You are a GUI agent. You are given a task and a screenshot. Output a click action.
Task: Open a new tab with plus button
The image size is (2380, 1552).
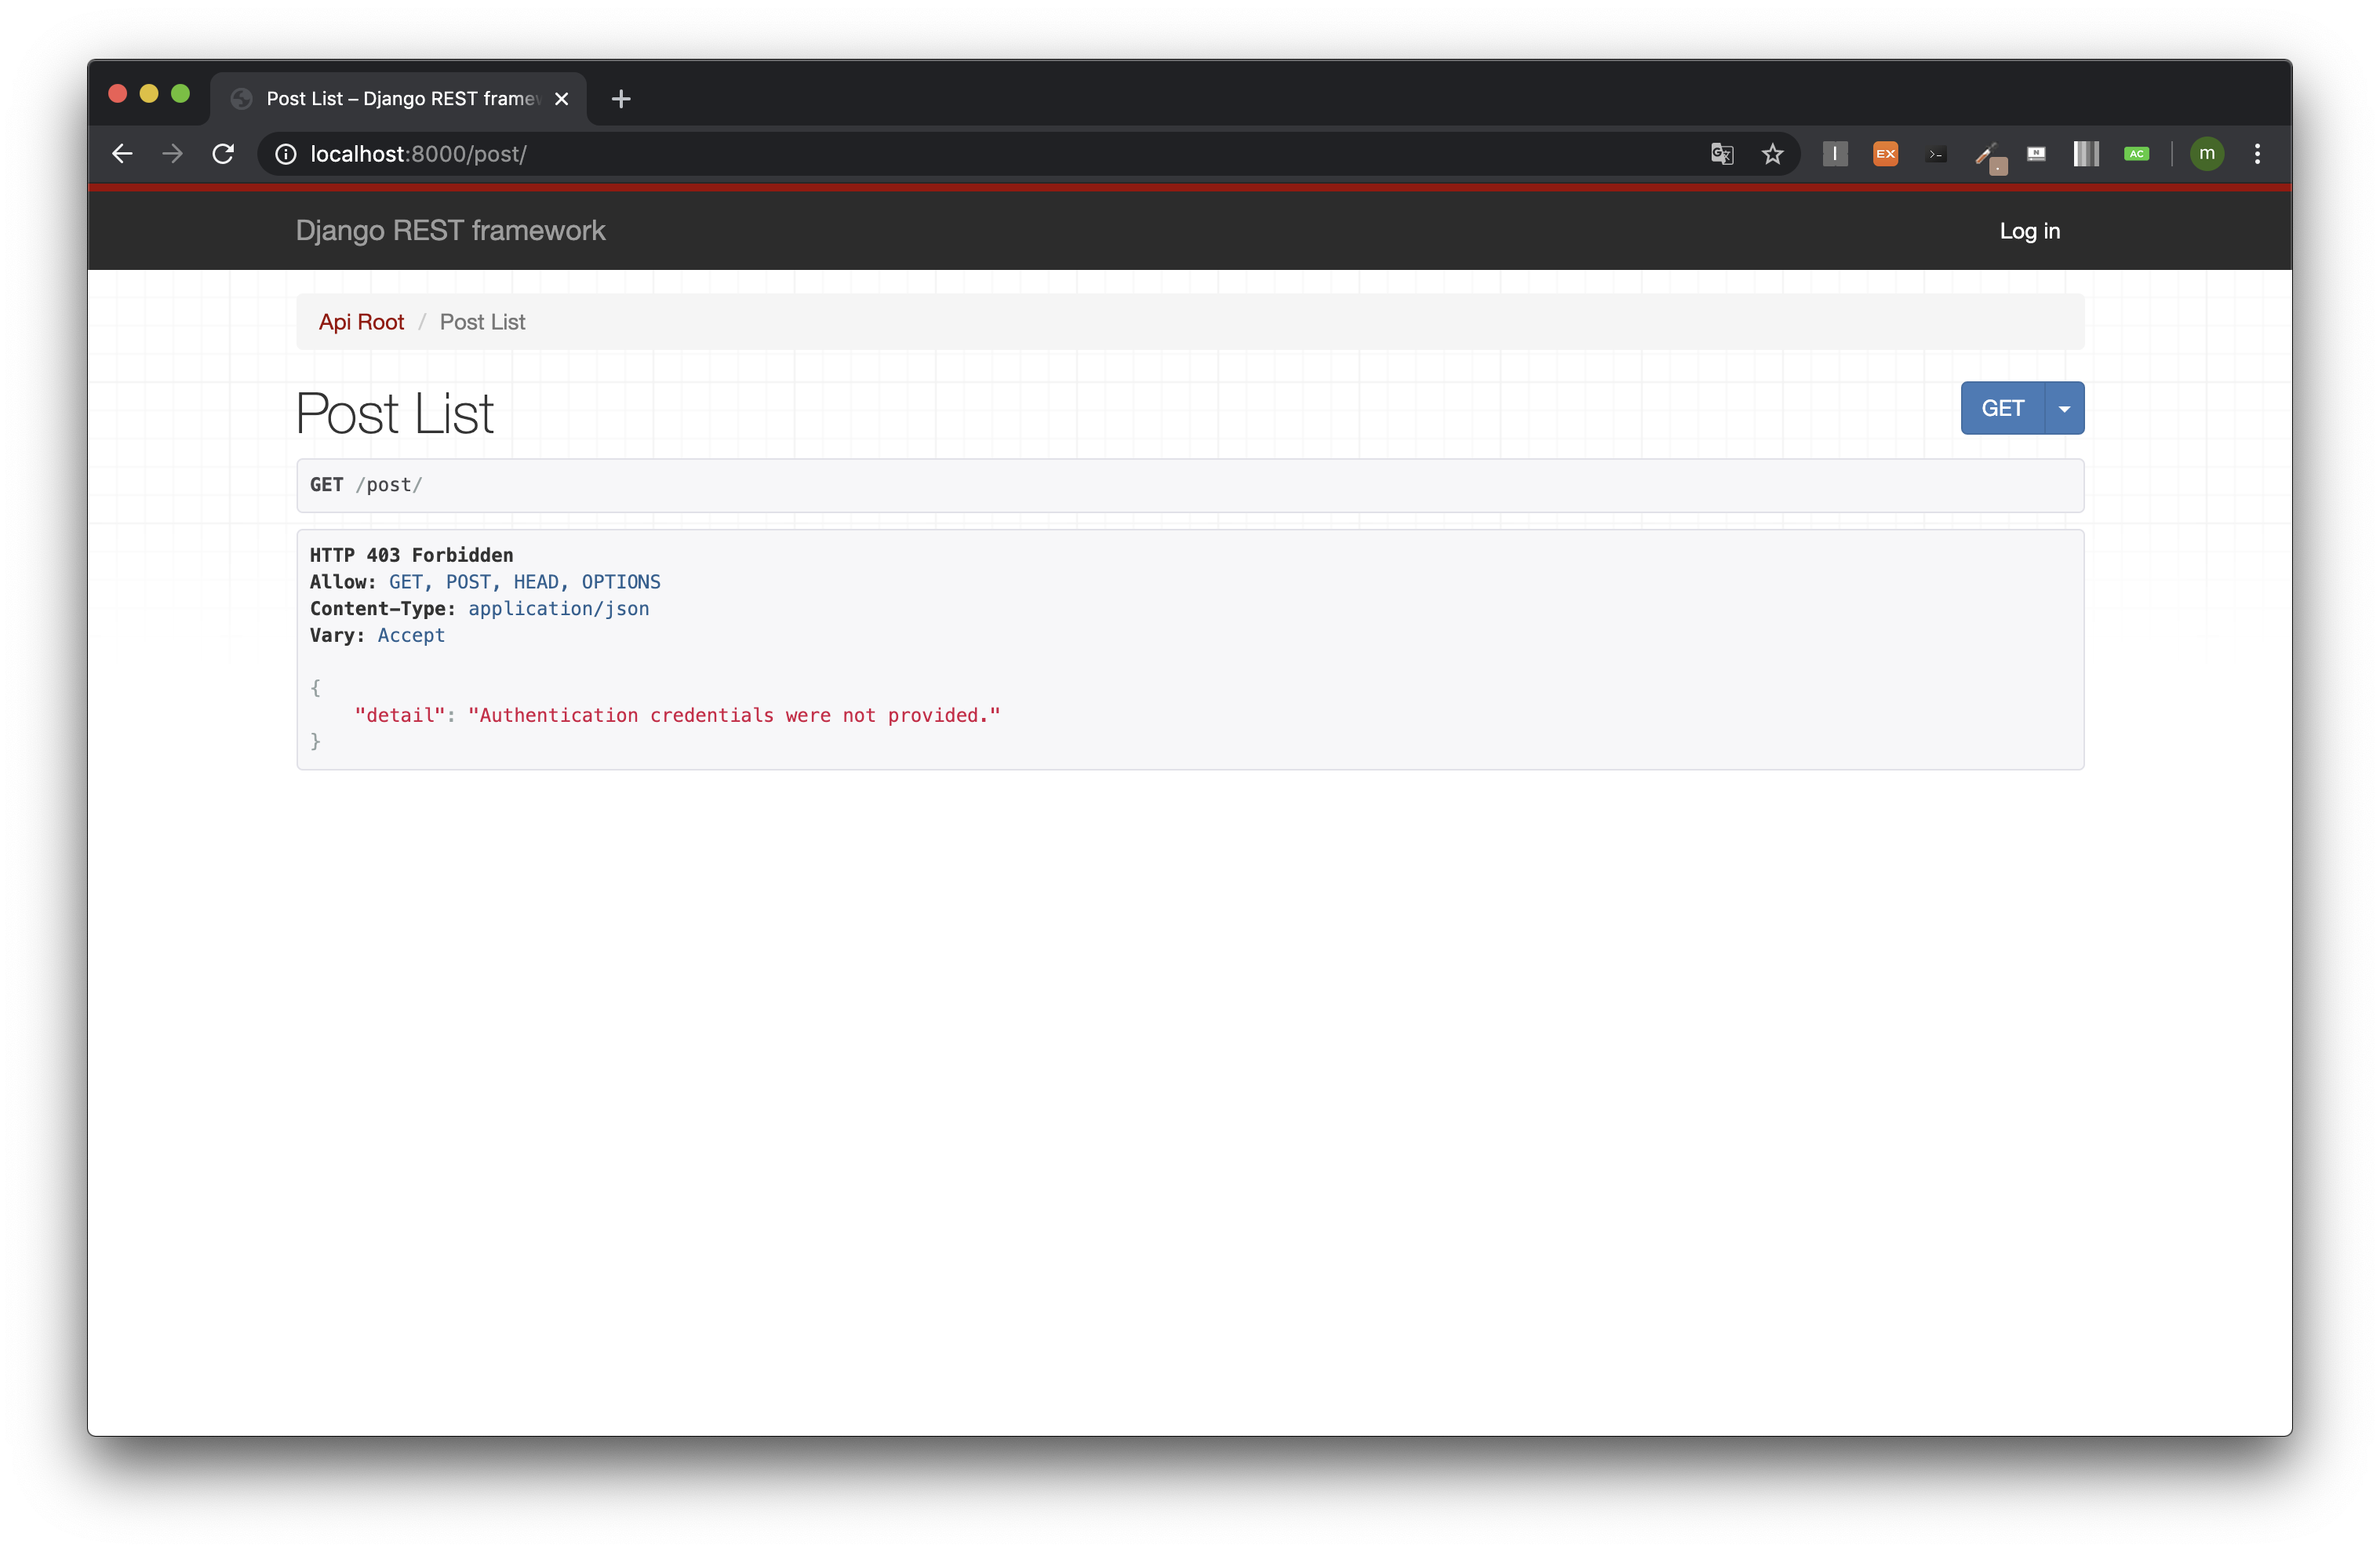(x=621, y=99)
